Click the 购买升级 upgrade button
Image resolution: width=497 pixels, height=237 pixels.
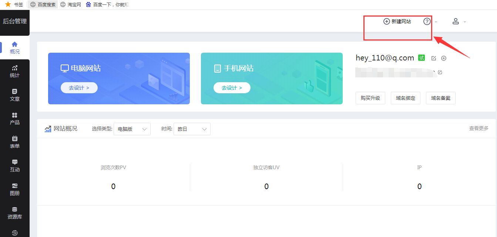coord(370,98)
